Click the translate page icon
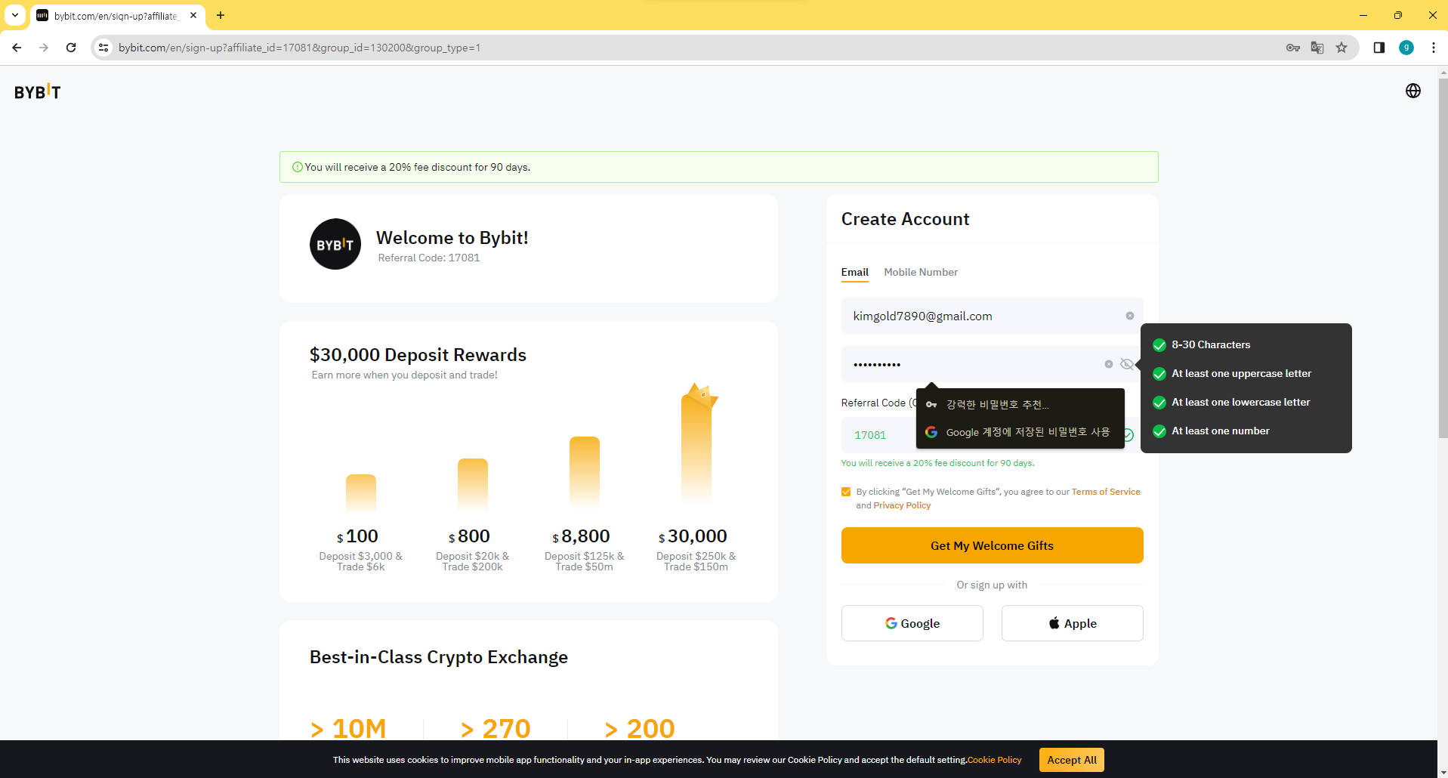Viewport: 1448px width, 778px height. coord(1317,48)
